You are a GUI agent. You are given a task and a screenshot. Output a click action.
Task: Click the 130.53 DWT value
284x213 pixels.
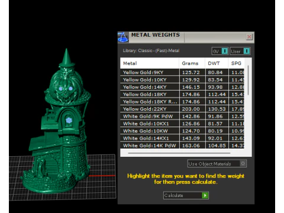coord(217,109)
